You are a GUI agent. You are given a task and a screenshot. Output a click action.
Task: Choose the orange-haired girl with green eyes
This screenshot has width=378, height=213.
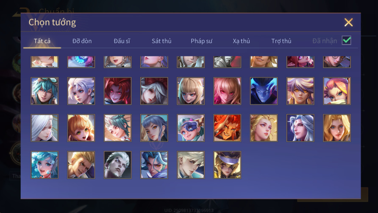[x=81, y=128]
